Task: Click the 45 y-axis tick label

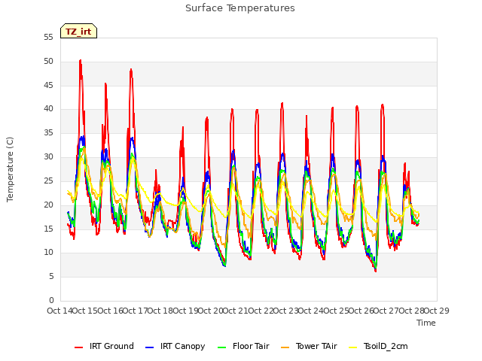Action: (48, 85)
